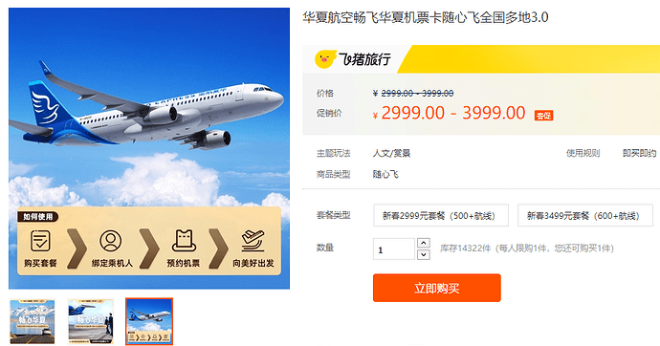Select the third airplane thumbnail
660x346 pixels.
(149, 321)
